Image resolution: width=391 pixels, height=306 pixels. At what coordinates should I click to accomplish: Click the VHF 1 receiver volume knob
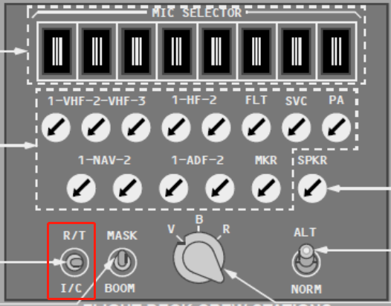pyautogui.click(x=56, y=127)
